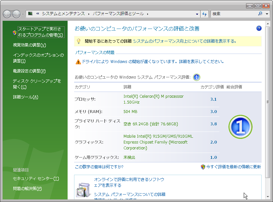Click the メモリ (RAM) subscore 3.0
Image resolution: width=273 pixels, height=202 pixels.
[214, 111]
